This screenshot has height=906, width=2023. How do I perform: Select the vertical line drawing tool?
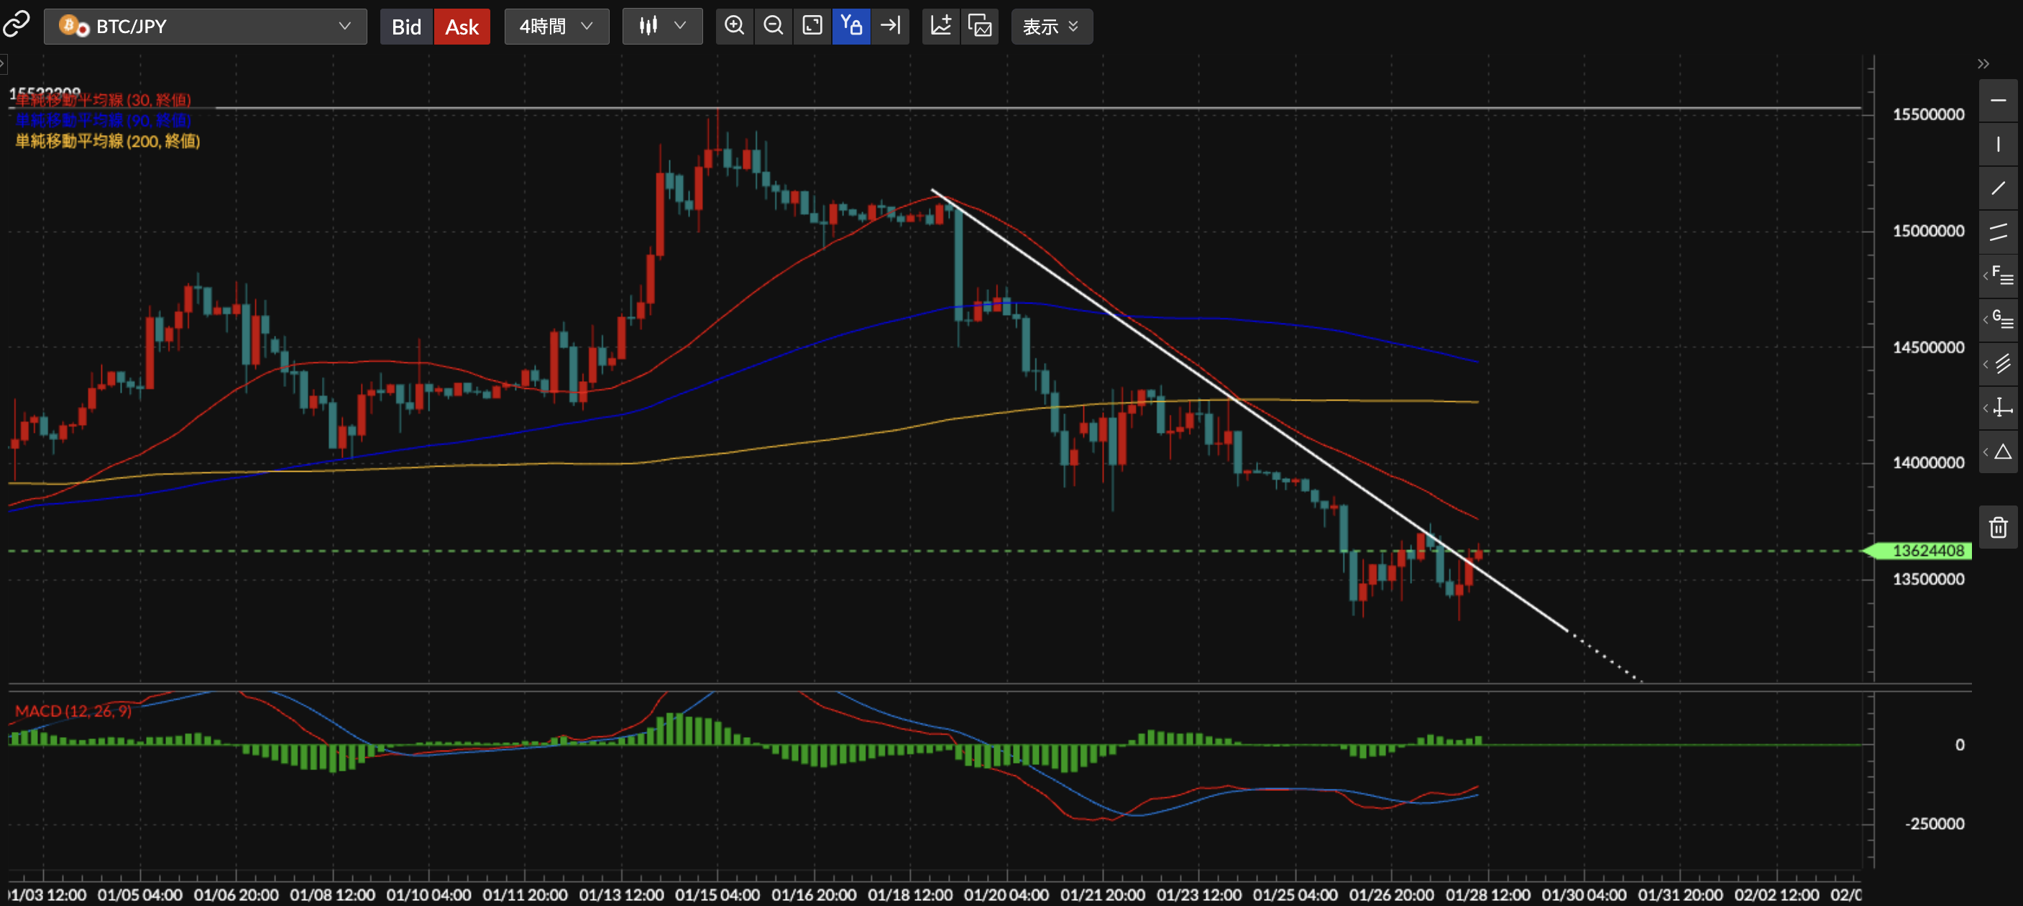tap(1998, 145)
